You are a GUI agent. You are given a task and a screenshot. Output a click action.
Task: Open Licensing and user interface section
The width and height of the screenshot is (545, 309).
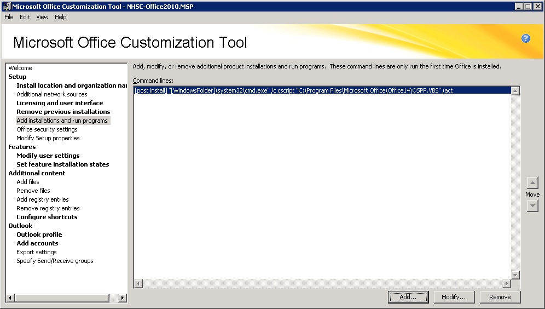coord(60,103)
